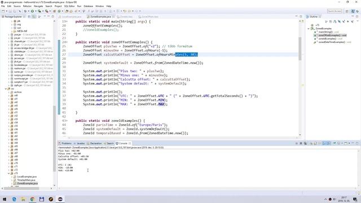Screen dimensions: 361x203
Task: Click the Package Explorer horizontal scrollbar
Action: [22, 188]
